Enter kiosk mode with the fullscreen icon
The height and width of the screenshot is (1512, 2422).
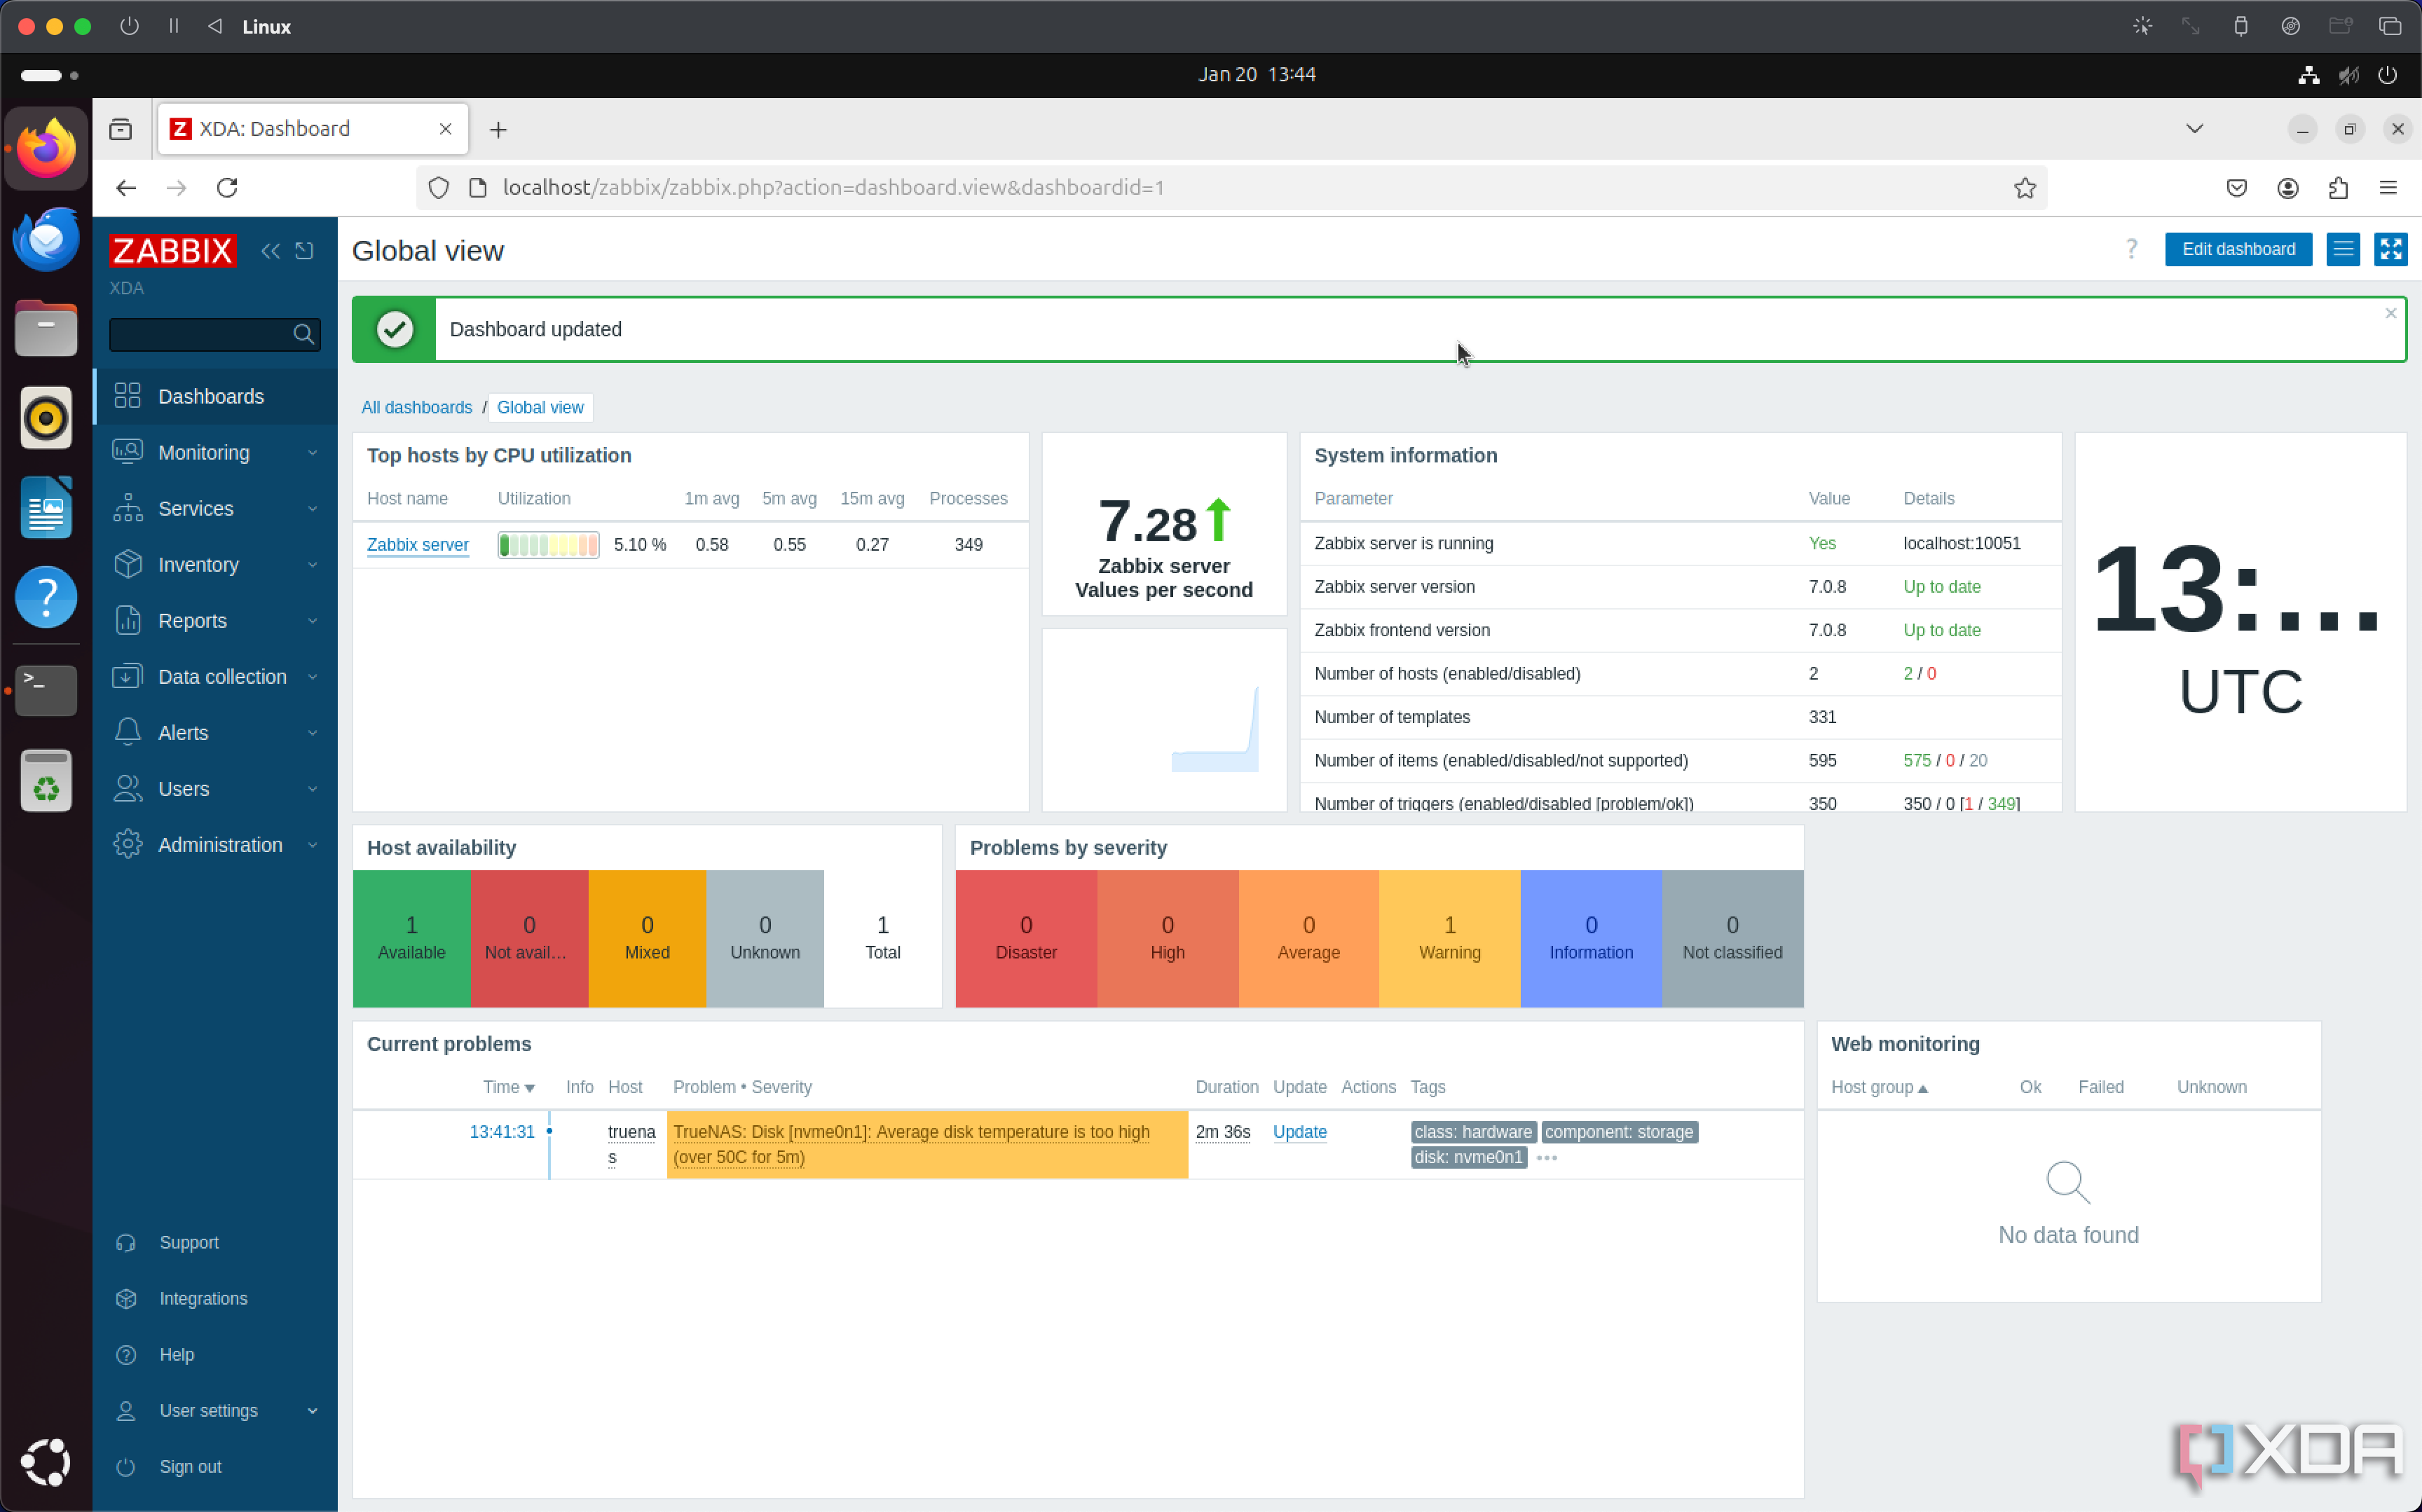tap(2391, 249)
